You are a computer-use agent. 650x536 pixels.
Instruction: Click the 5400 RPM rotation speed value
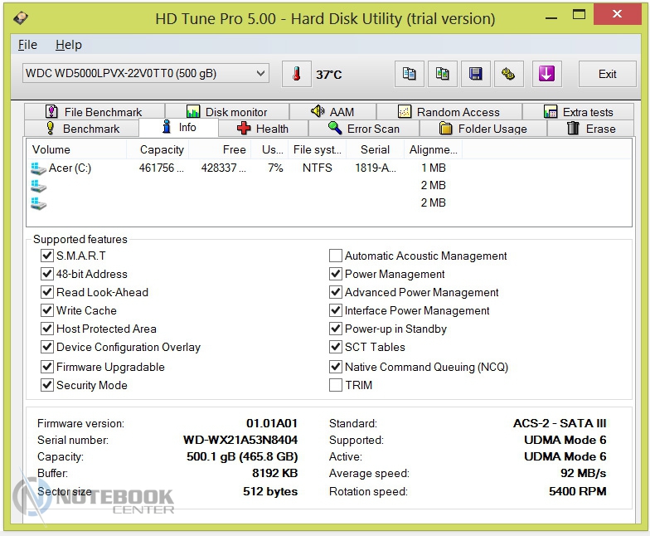(577, 491)
